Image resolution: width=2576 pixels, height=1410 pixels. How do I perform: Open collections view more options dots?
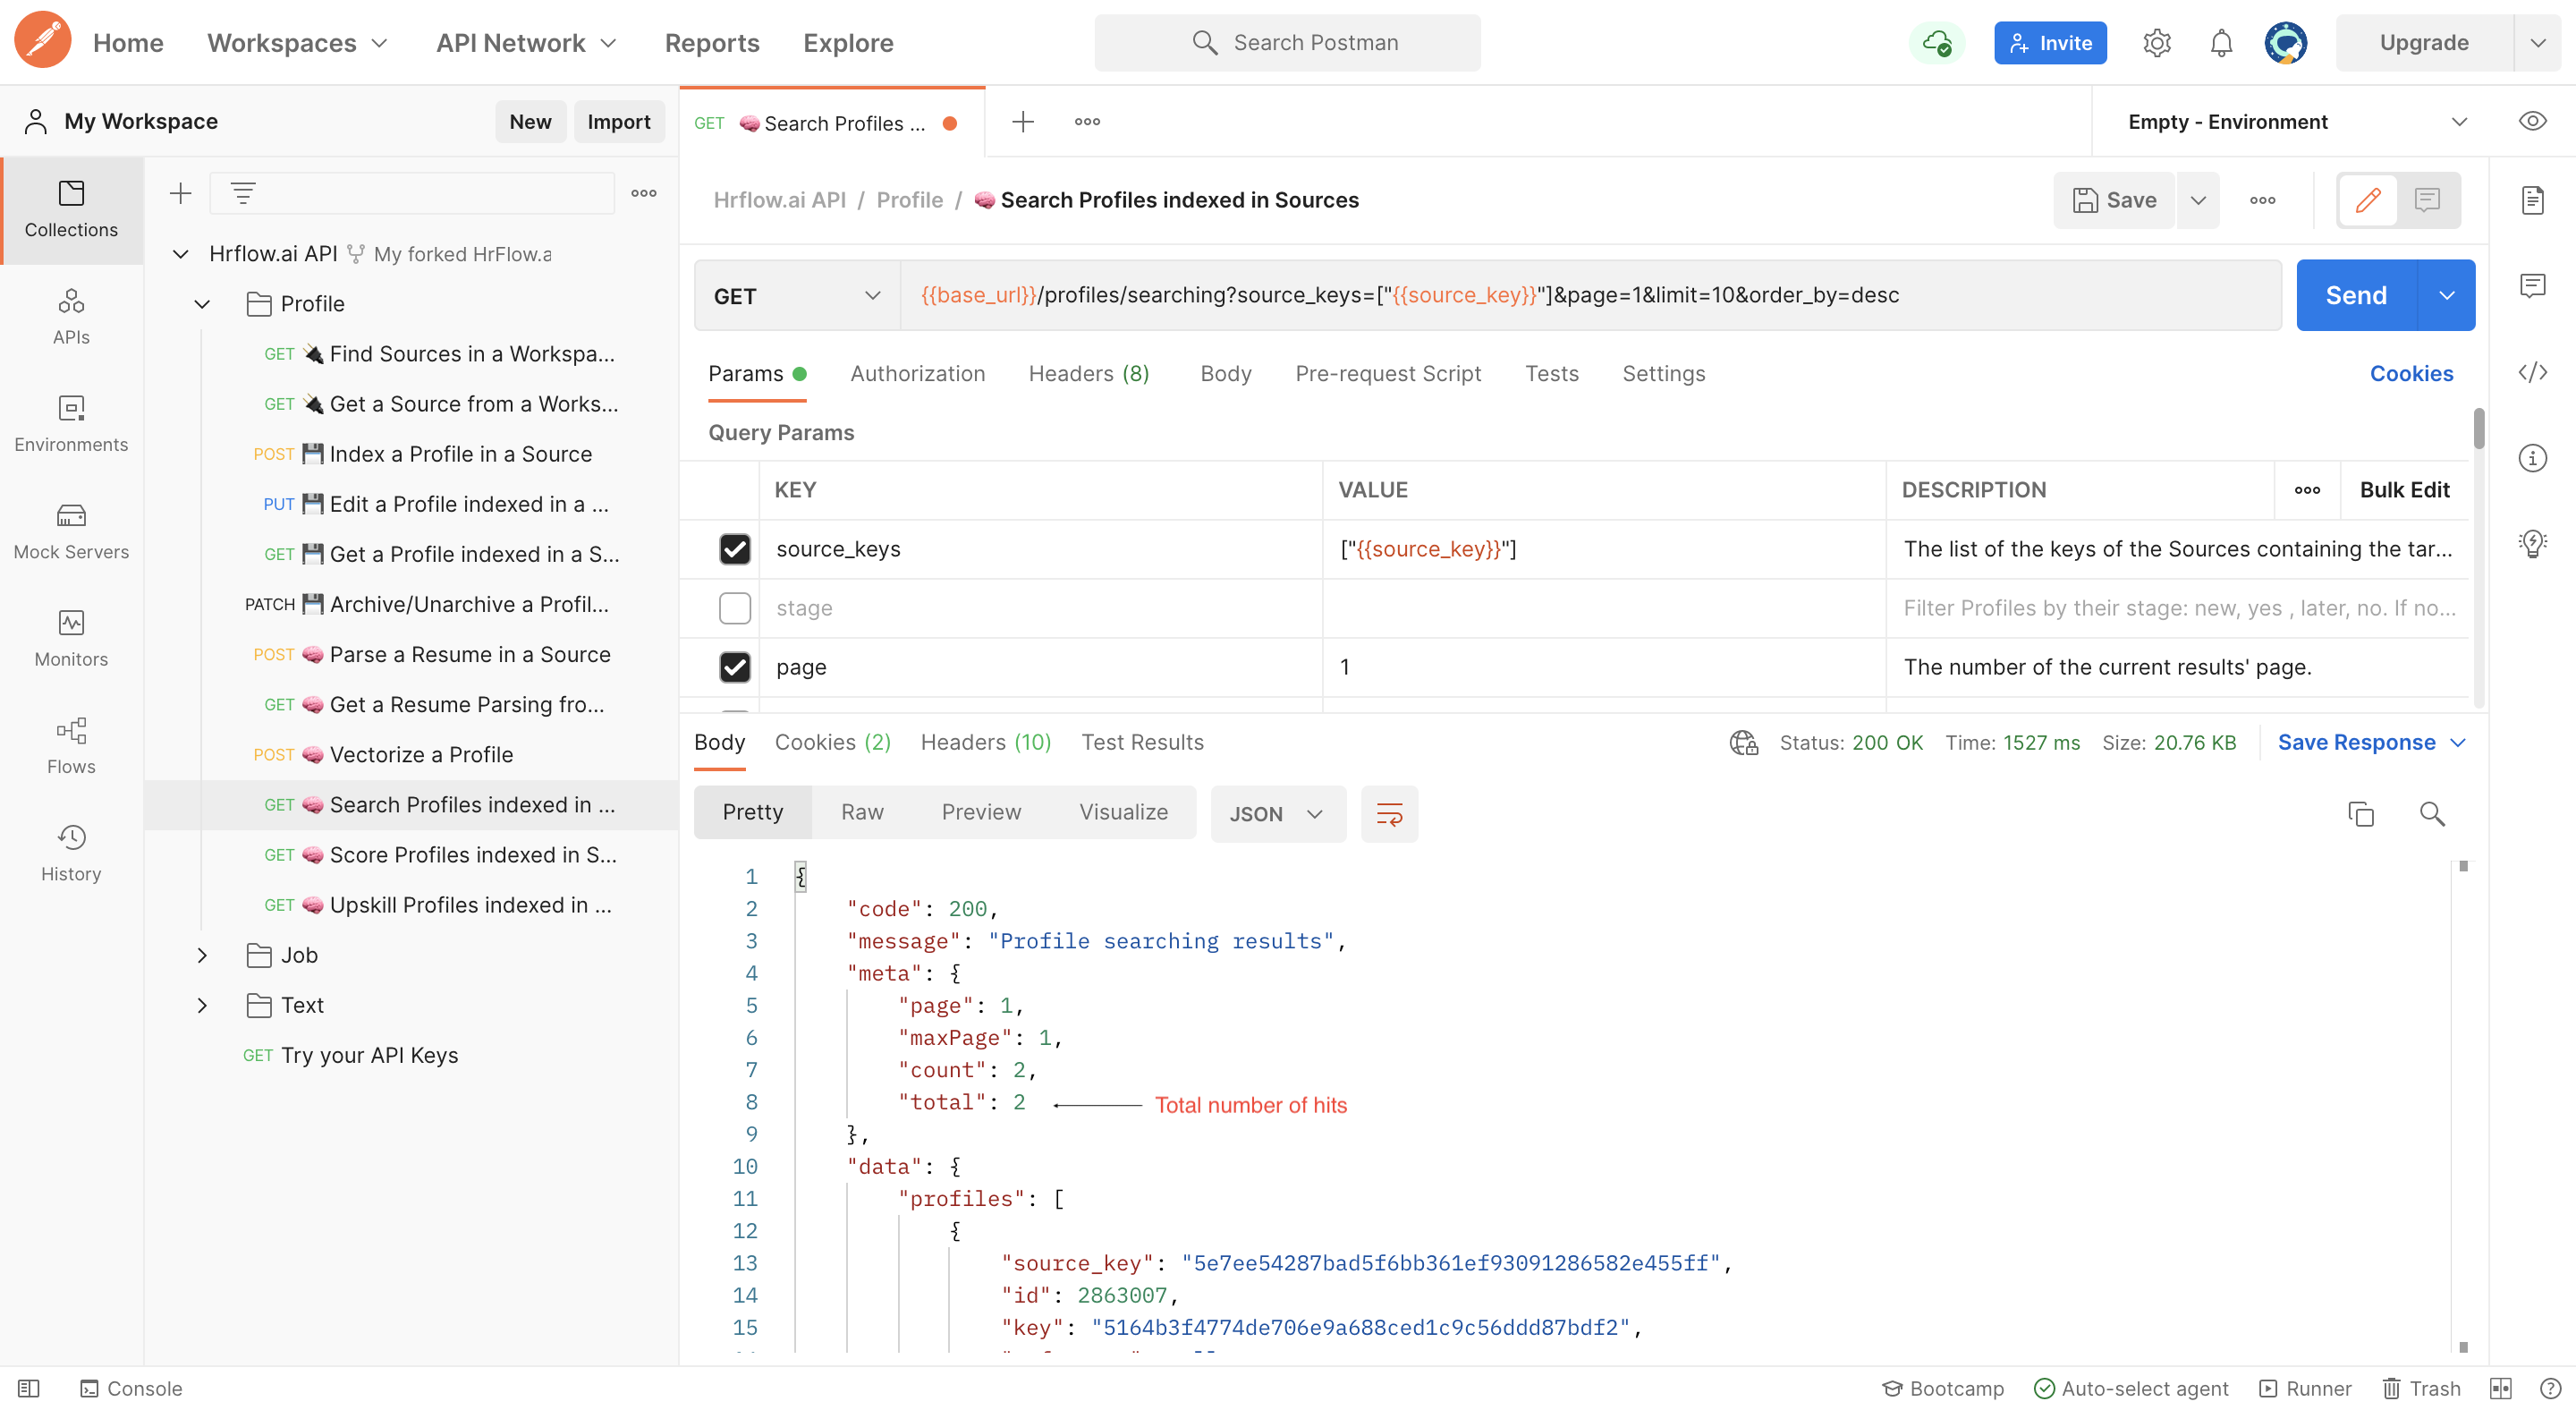pos(644,193)
